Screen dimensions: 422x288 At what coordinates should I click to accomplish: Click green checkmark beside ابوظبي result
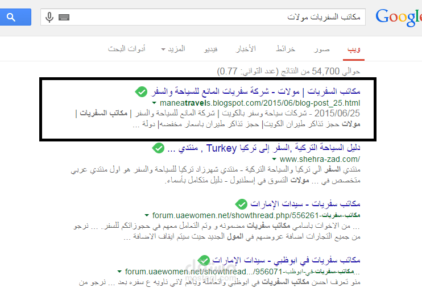click(x=204, y=260)
